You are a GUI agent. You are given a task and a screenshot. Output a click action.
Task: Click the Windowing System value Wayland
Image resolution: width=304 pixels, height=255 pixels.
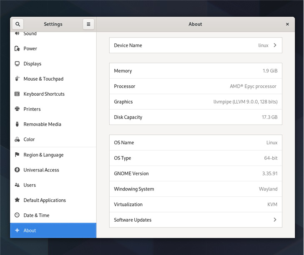coord(268,189)
